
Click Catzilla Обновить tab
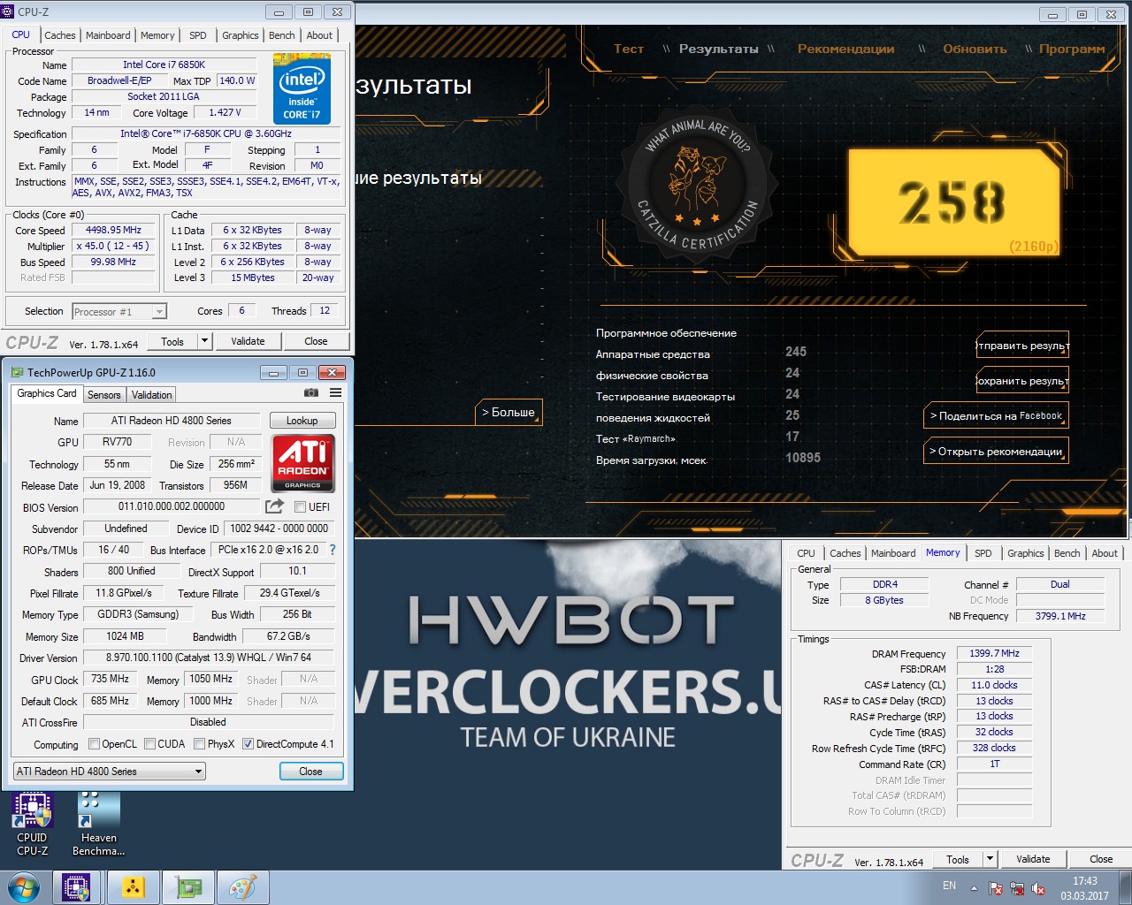pos(975,49)
